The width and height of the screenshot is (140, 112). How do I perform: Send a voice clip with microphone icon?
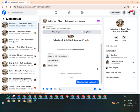click(43, 89)
